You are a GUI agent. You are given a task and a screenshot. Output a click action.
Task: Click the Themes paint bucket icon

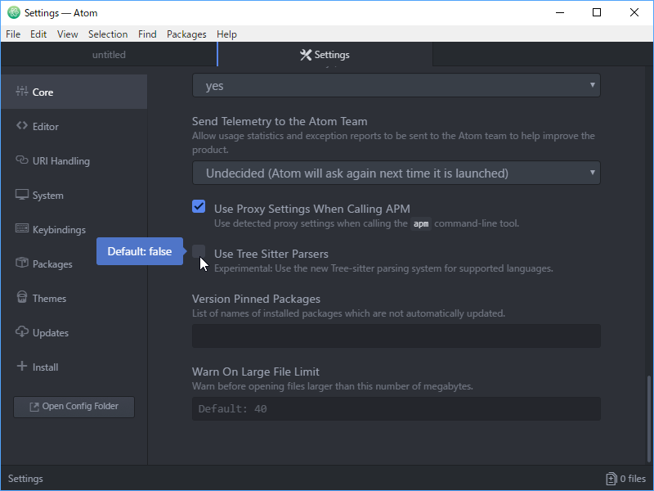tap(22, 298)
